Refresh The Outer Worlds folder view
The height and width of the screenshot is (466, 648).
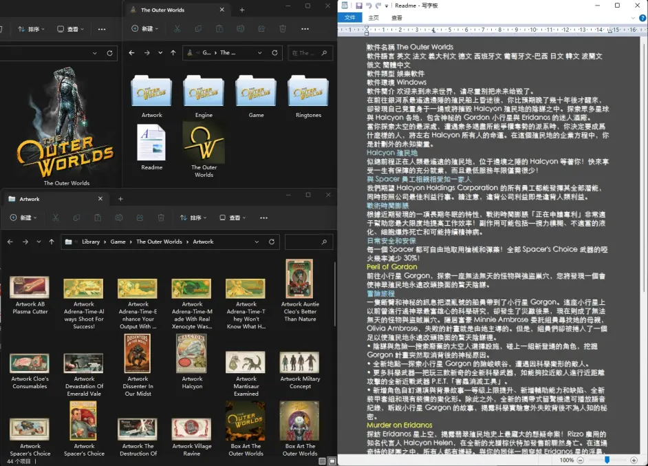pyautogui.click(x=275, y=53)
